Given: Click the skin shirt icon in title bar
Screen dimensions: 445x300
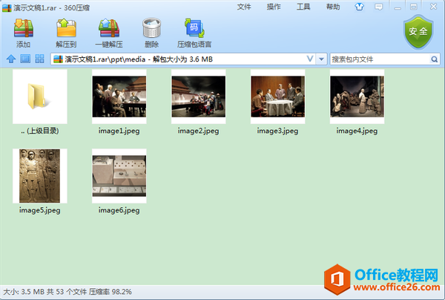Looking at the screenshot, I should [360, 7].
